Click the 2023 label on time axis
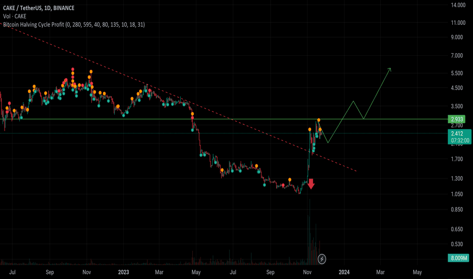Image resolution: width=473 pixels, height=279 pixels. pyautogui.click(x=124, y=272)
